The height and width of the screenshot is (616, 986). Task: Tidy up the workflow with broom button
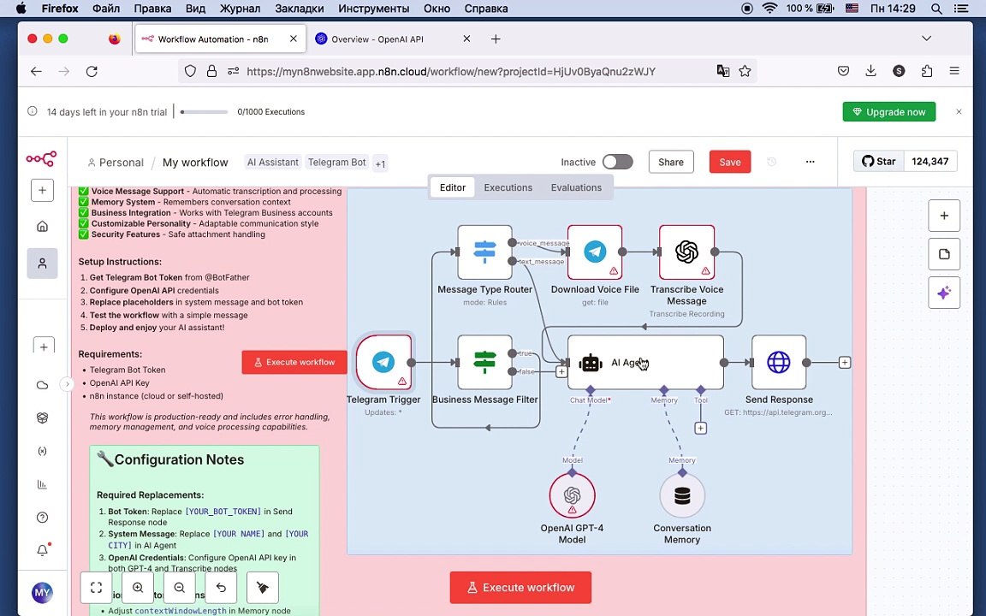(262, 588)
